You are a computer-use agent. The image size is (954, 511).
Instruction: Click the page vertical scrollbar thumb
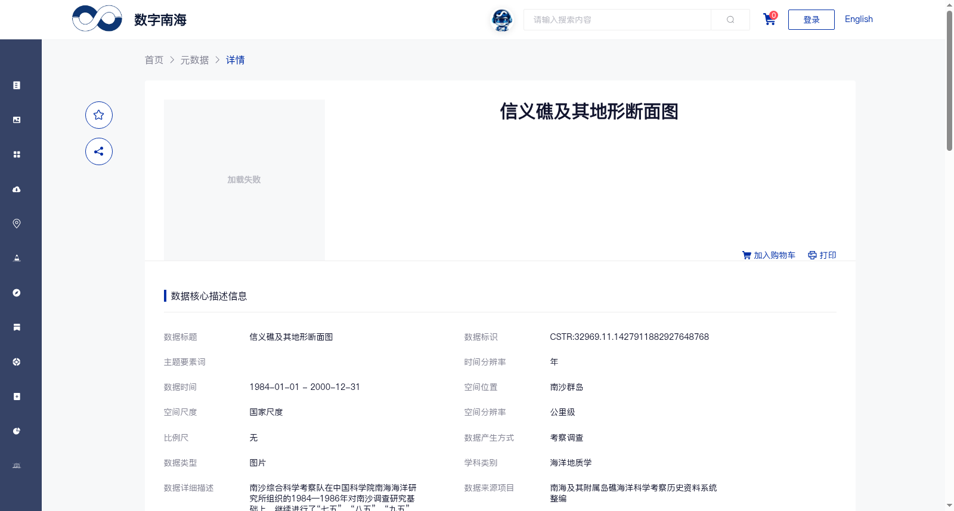tap(949, 80)
